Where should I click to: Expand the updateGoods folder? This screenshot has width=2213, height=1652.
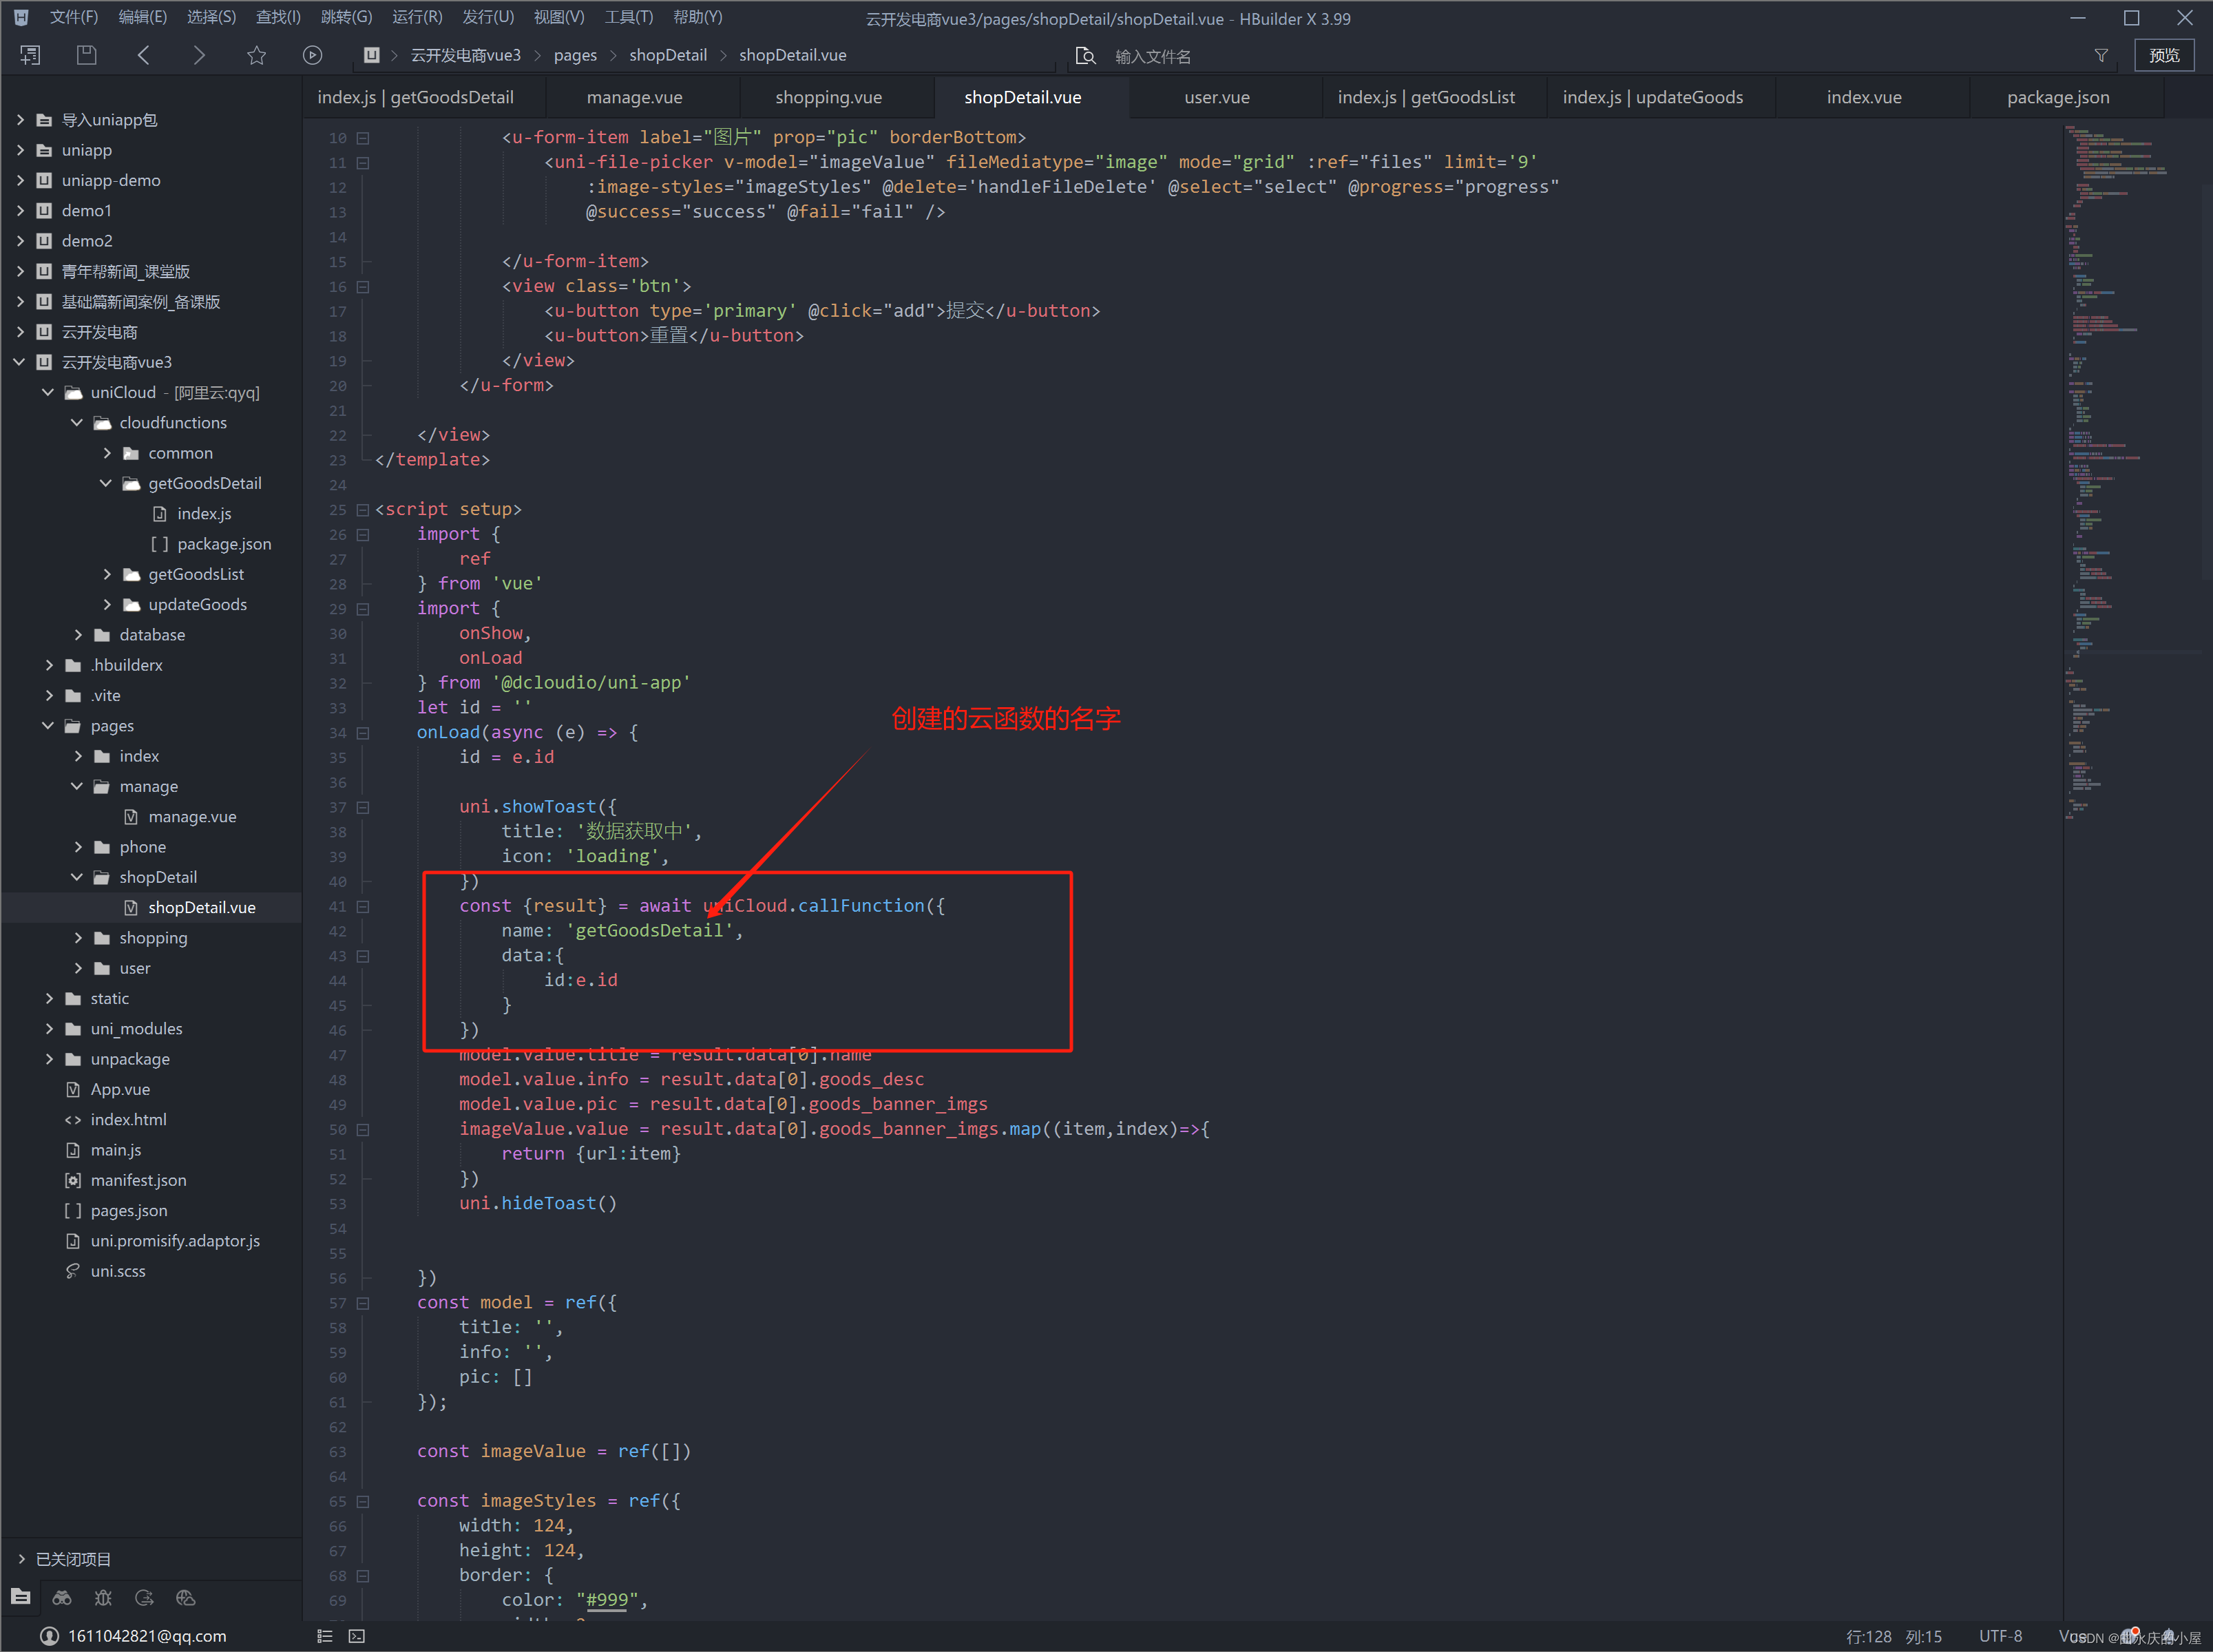point(106,604)
